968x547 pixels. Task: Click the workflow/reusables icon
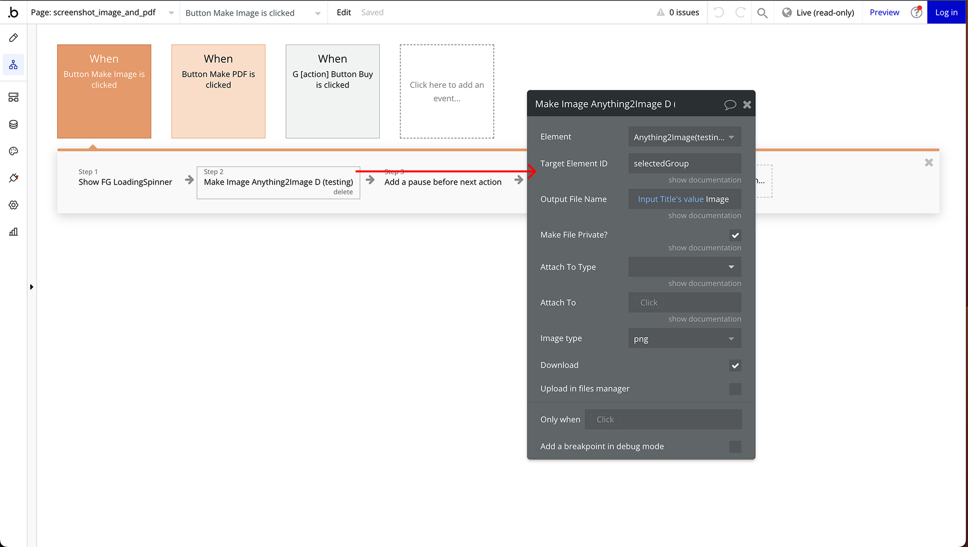click(15, 64)
